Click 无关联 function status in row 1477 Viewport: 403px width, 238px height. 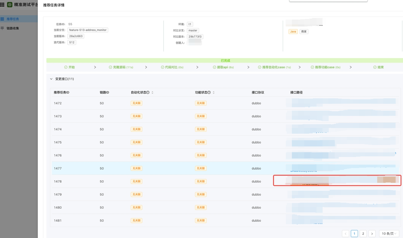[x=201, y=168]
